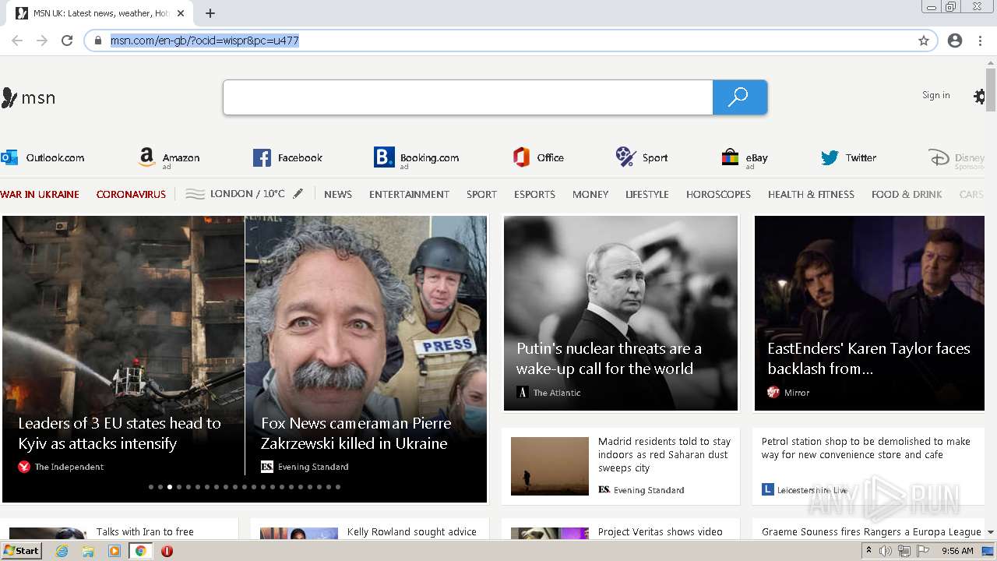Viewport: 997px width, 561px height.
Task: Reload the MSN page
Action: 67,41
